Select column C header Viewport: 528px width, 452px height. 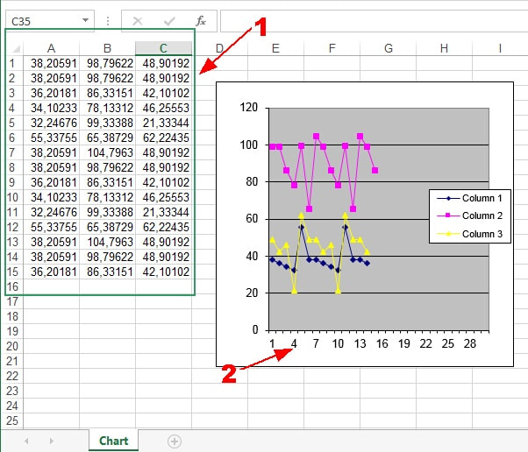click(x=163, y=48)
